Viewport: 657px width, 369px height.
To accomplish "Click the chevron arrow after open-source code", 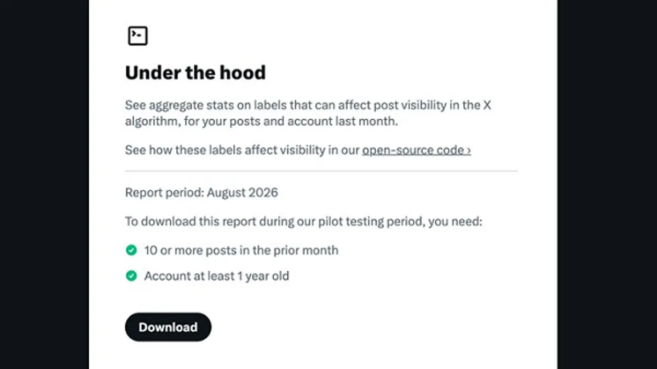I will click(x=469, y=150).
